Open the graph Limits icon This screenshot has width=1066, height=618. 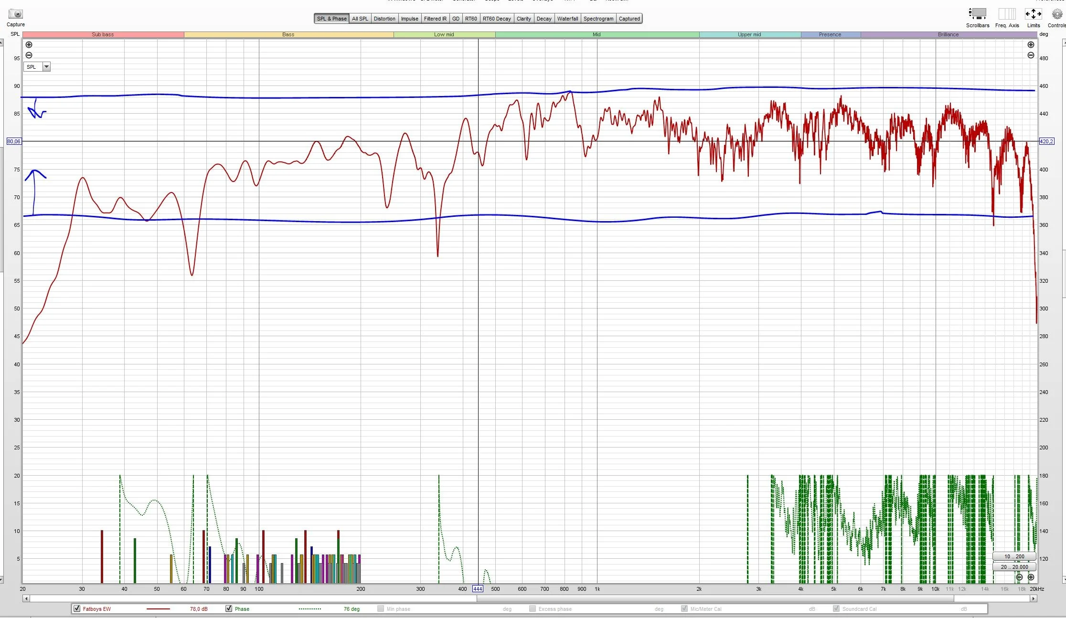coord(1034,14)
